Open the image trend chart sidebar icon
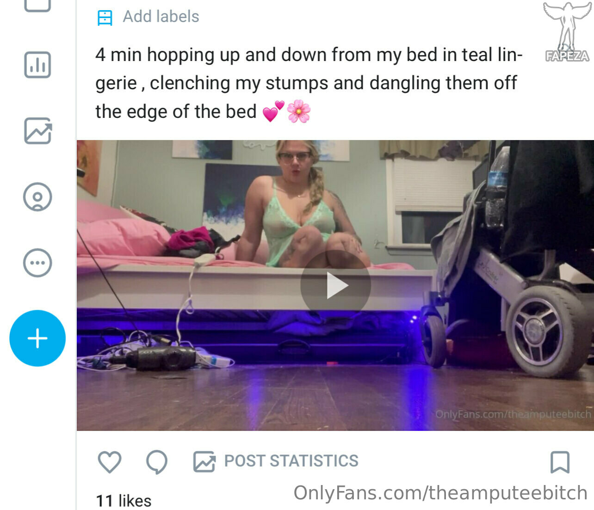 [37, 131]
